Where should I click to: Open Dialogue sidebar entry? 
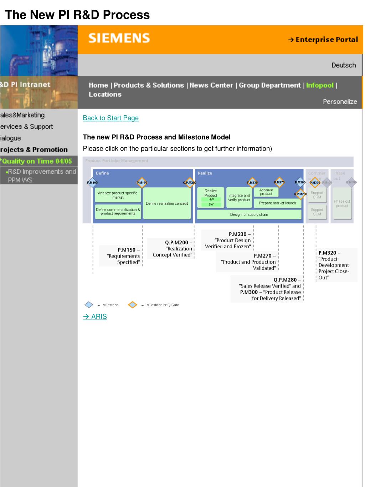(11, 138)
